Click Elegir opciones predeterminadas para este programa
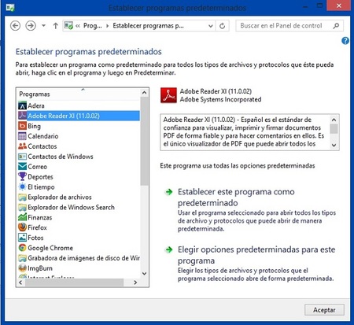The image size is (354, 325). pos(256,255)
